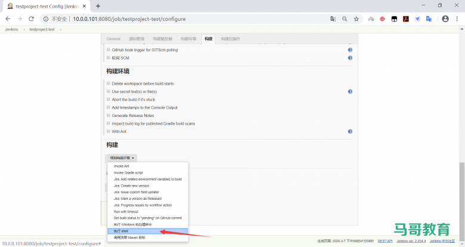View site security info icon
Viewport: 465px width, 247px height.
tap(46, 18)
